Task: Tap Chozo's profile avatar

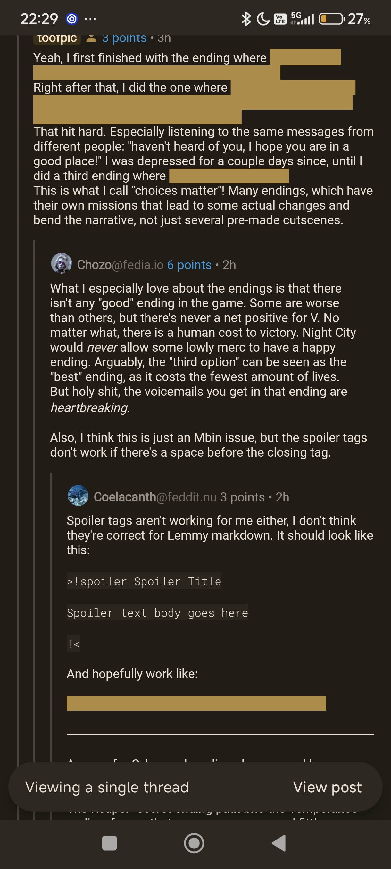Action: pos(61,263)
